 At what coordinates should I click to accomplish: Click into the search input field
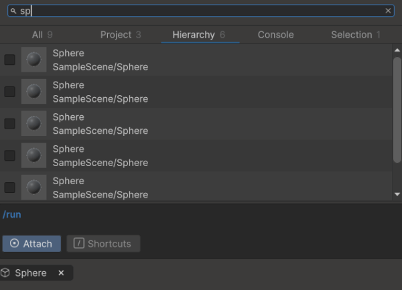click(201, 11)
